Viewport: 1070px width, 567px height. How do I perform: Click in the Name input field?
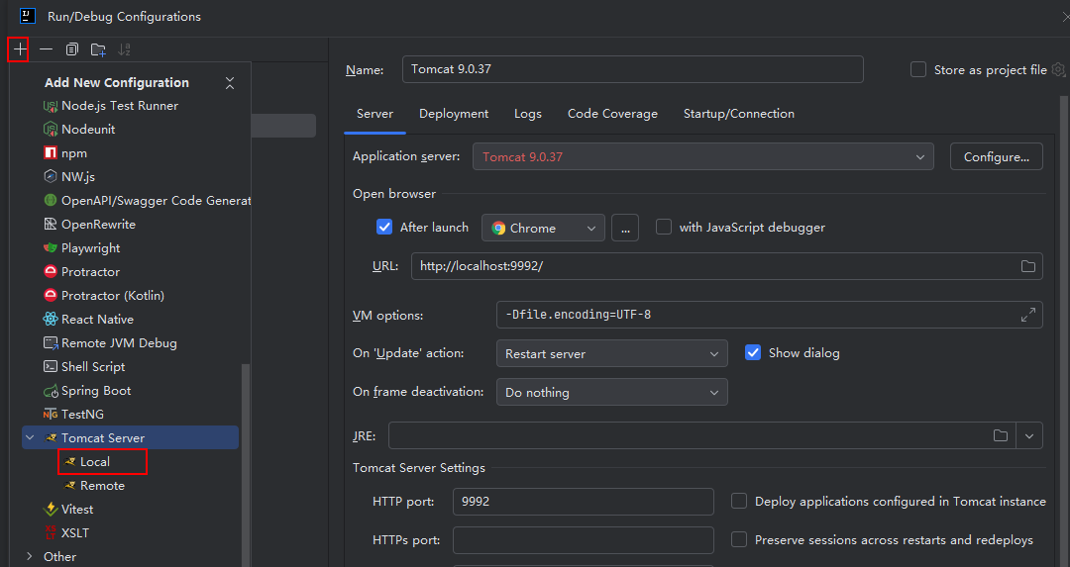[632, 69]
